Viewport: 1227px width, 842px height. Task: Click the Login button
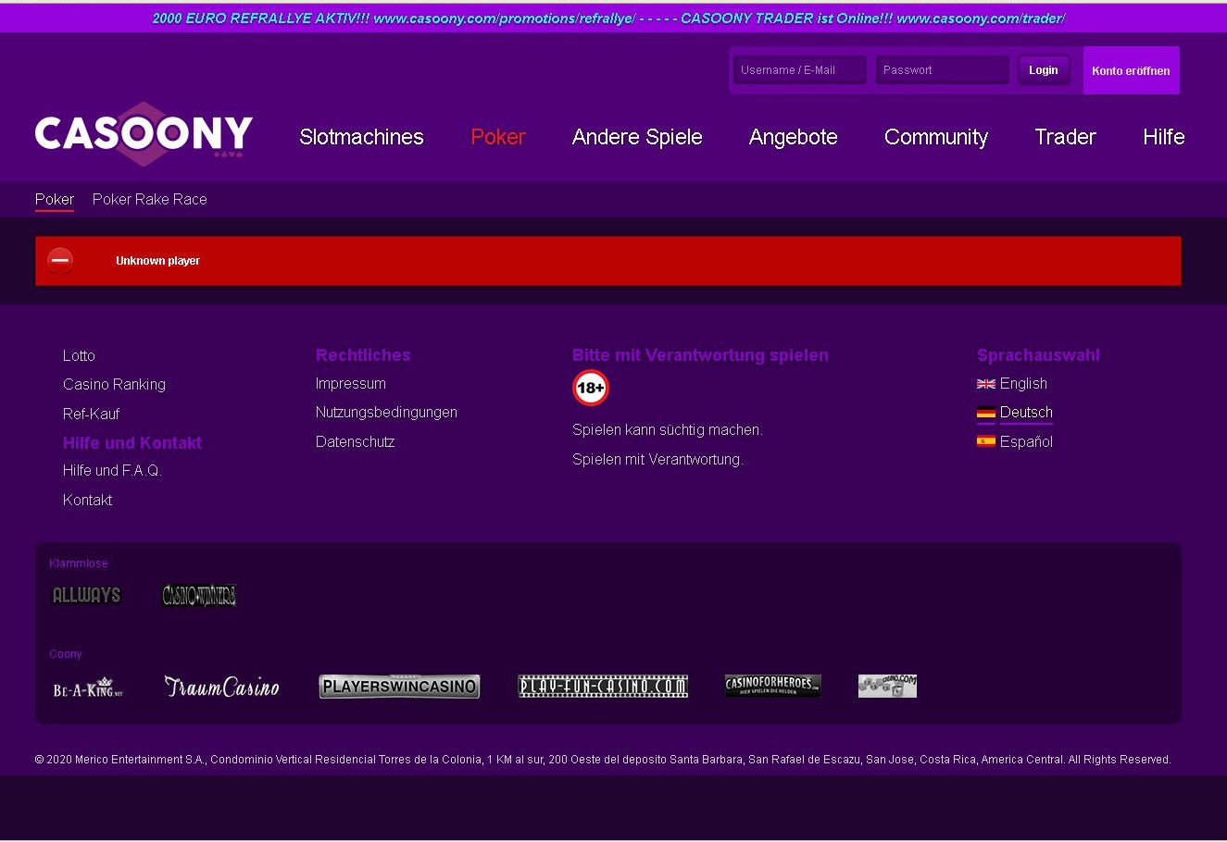[x=1044, y=70]
